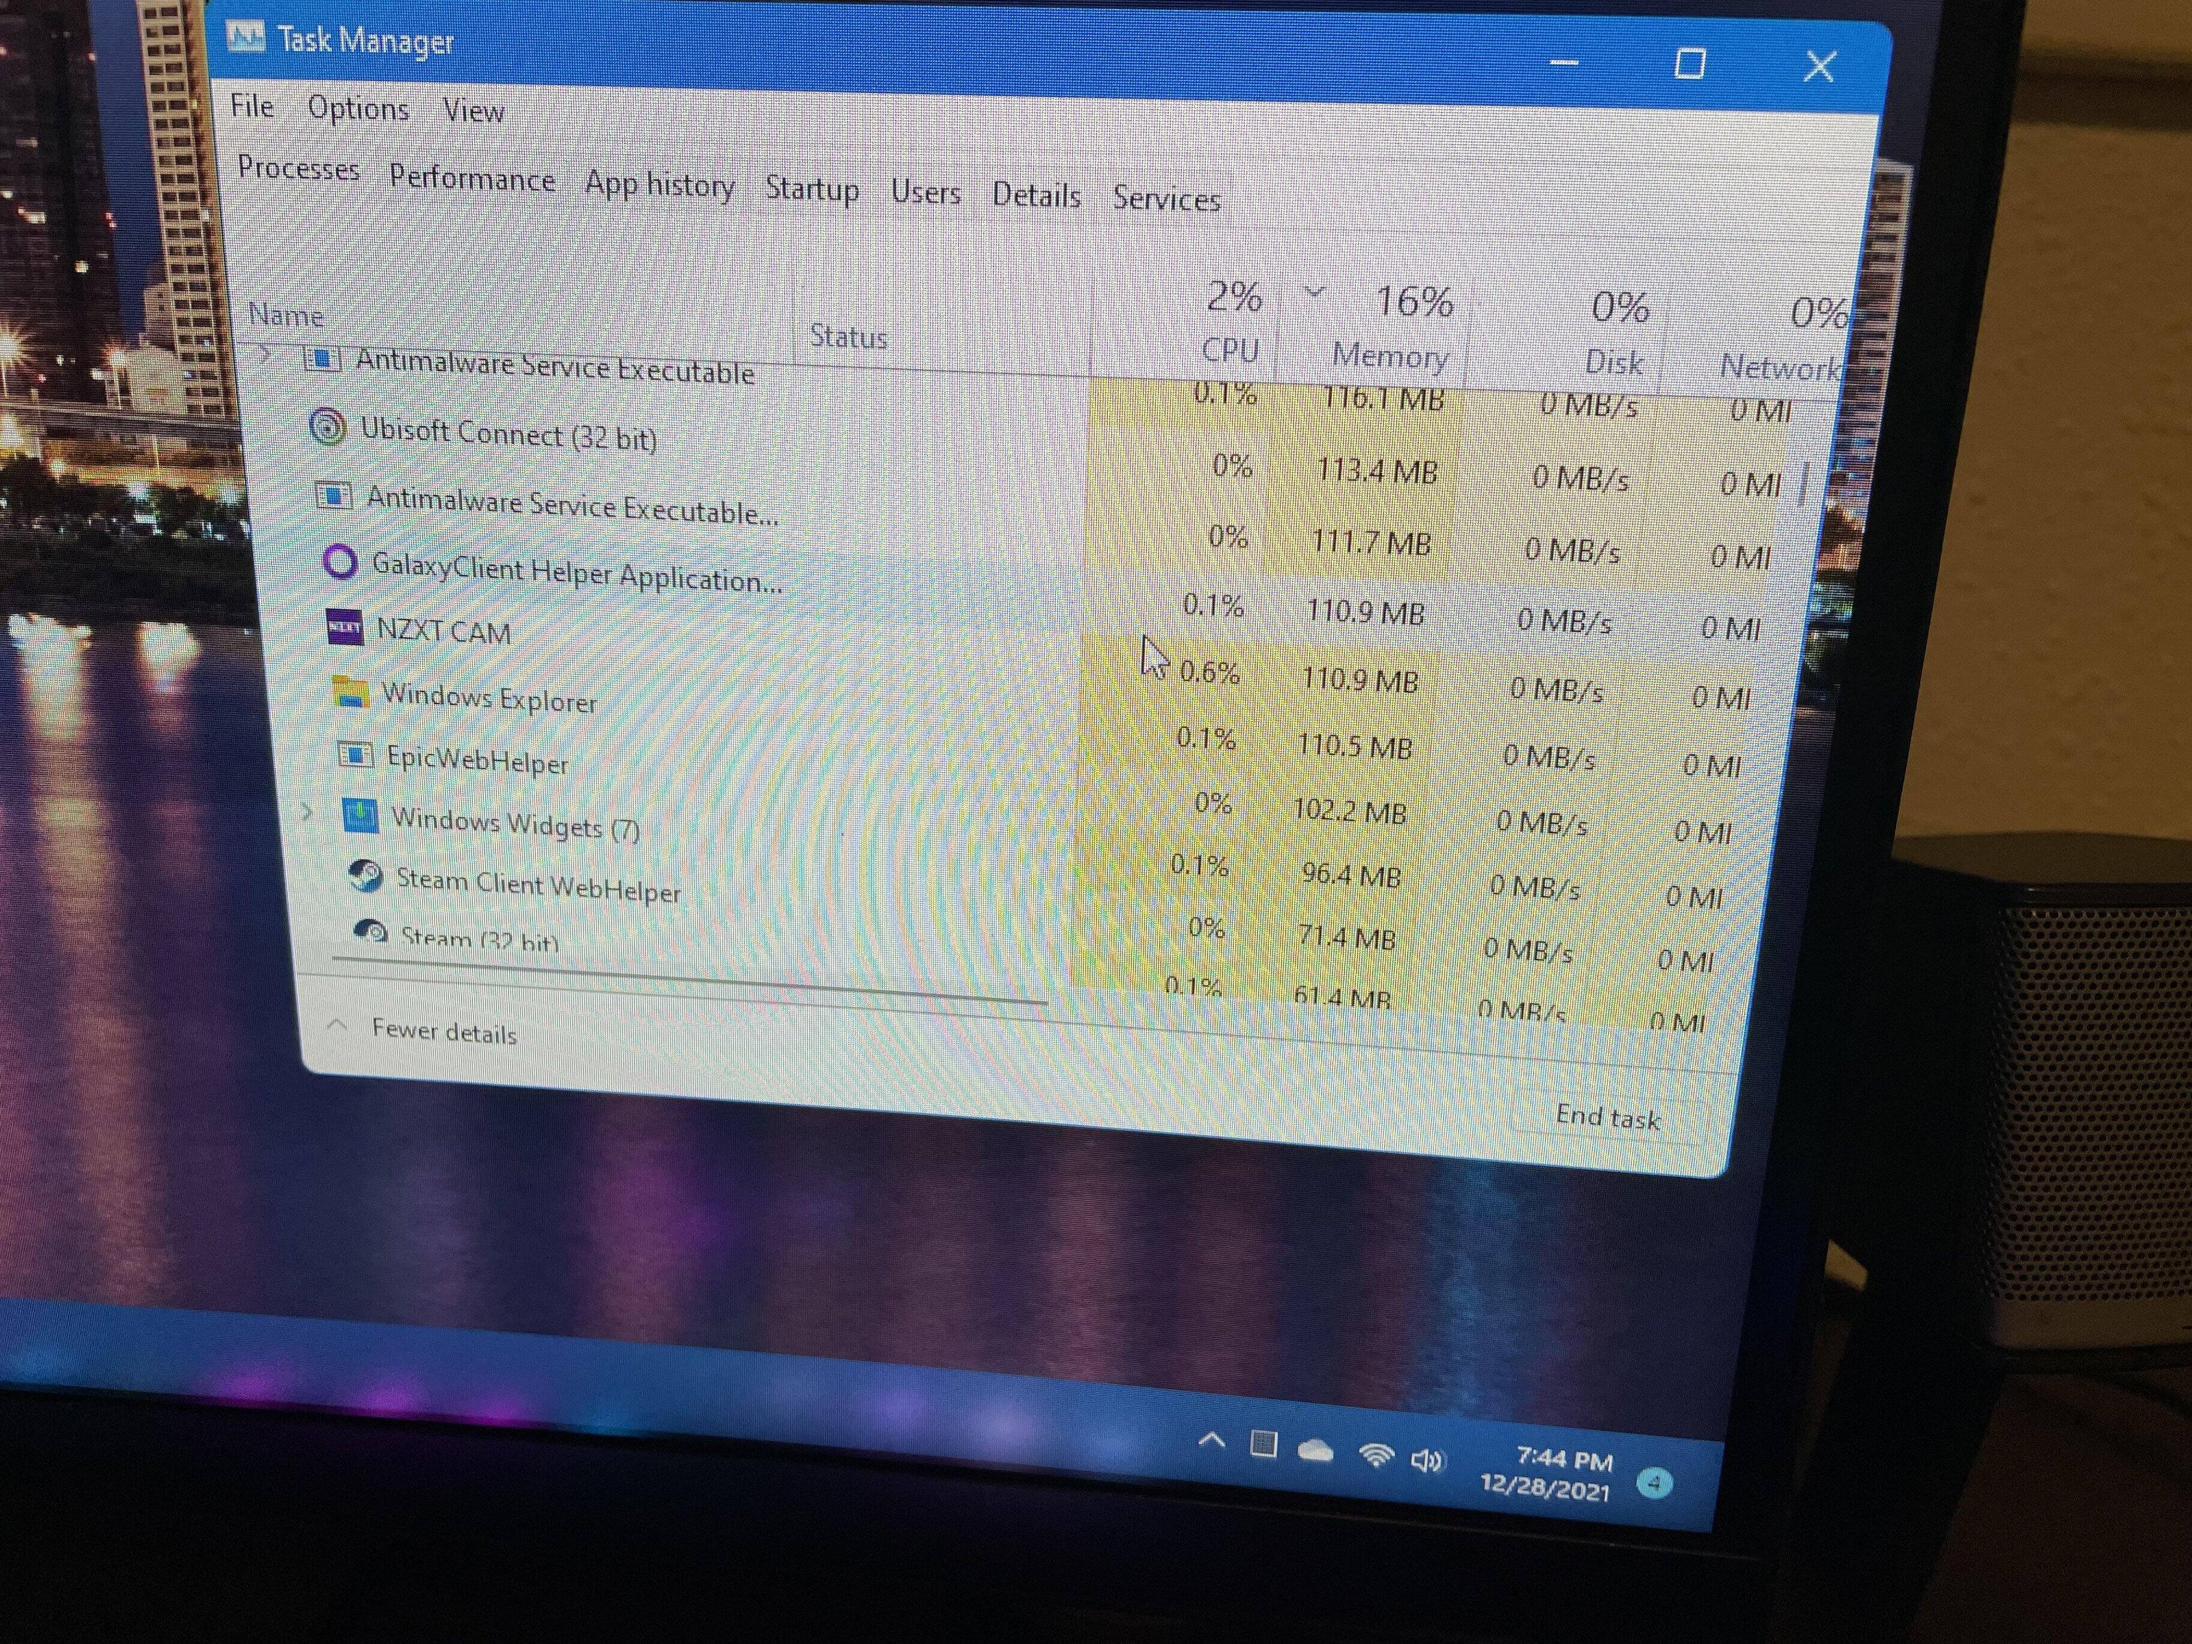
Task: Click the Ubisoft Connect process icon
Action: pyautogui.click(x=327, y=427)
